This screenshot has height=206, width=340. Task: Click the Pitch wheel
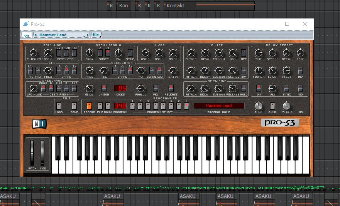pos(32,153)
